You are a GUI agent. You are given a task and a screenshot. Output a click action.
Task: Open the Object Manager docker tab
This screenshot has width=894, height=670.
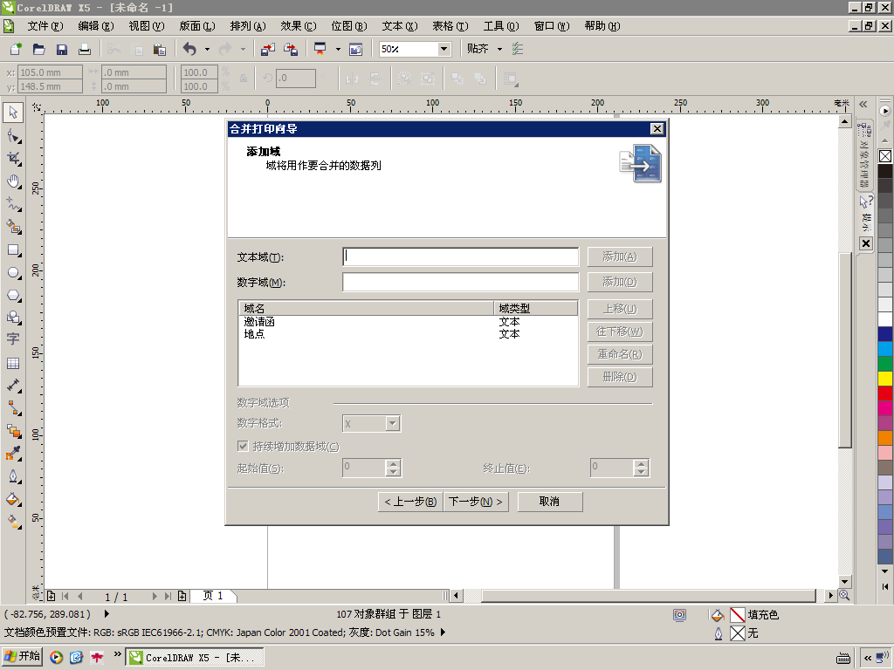865,154
